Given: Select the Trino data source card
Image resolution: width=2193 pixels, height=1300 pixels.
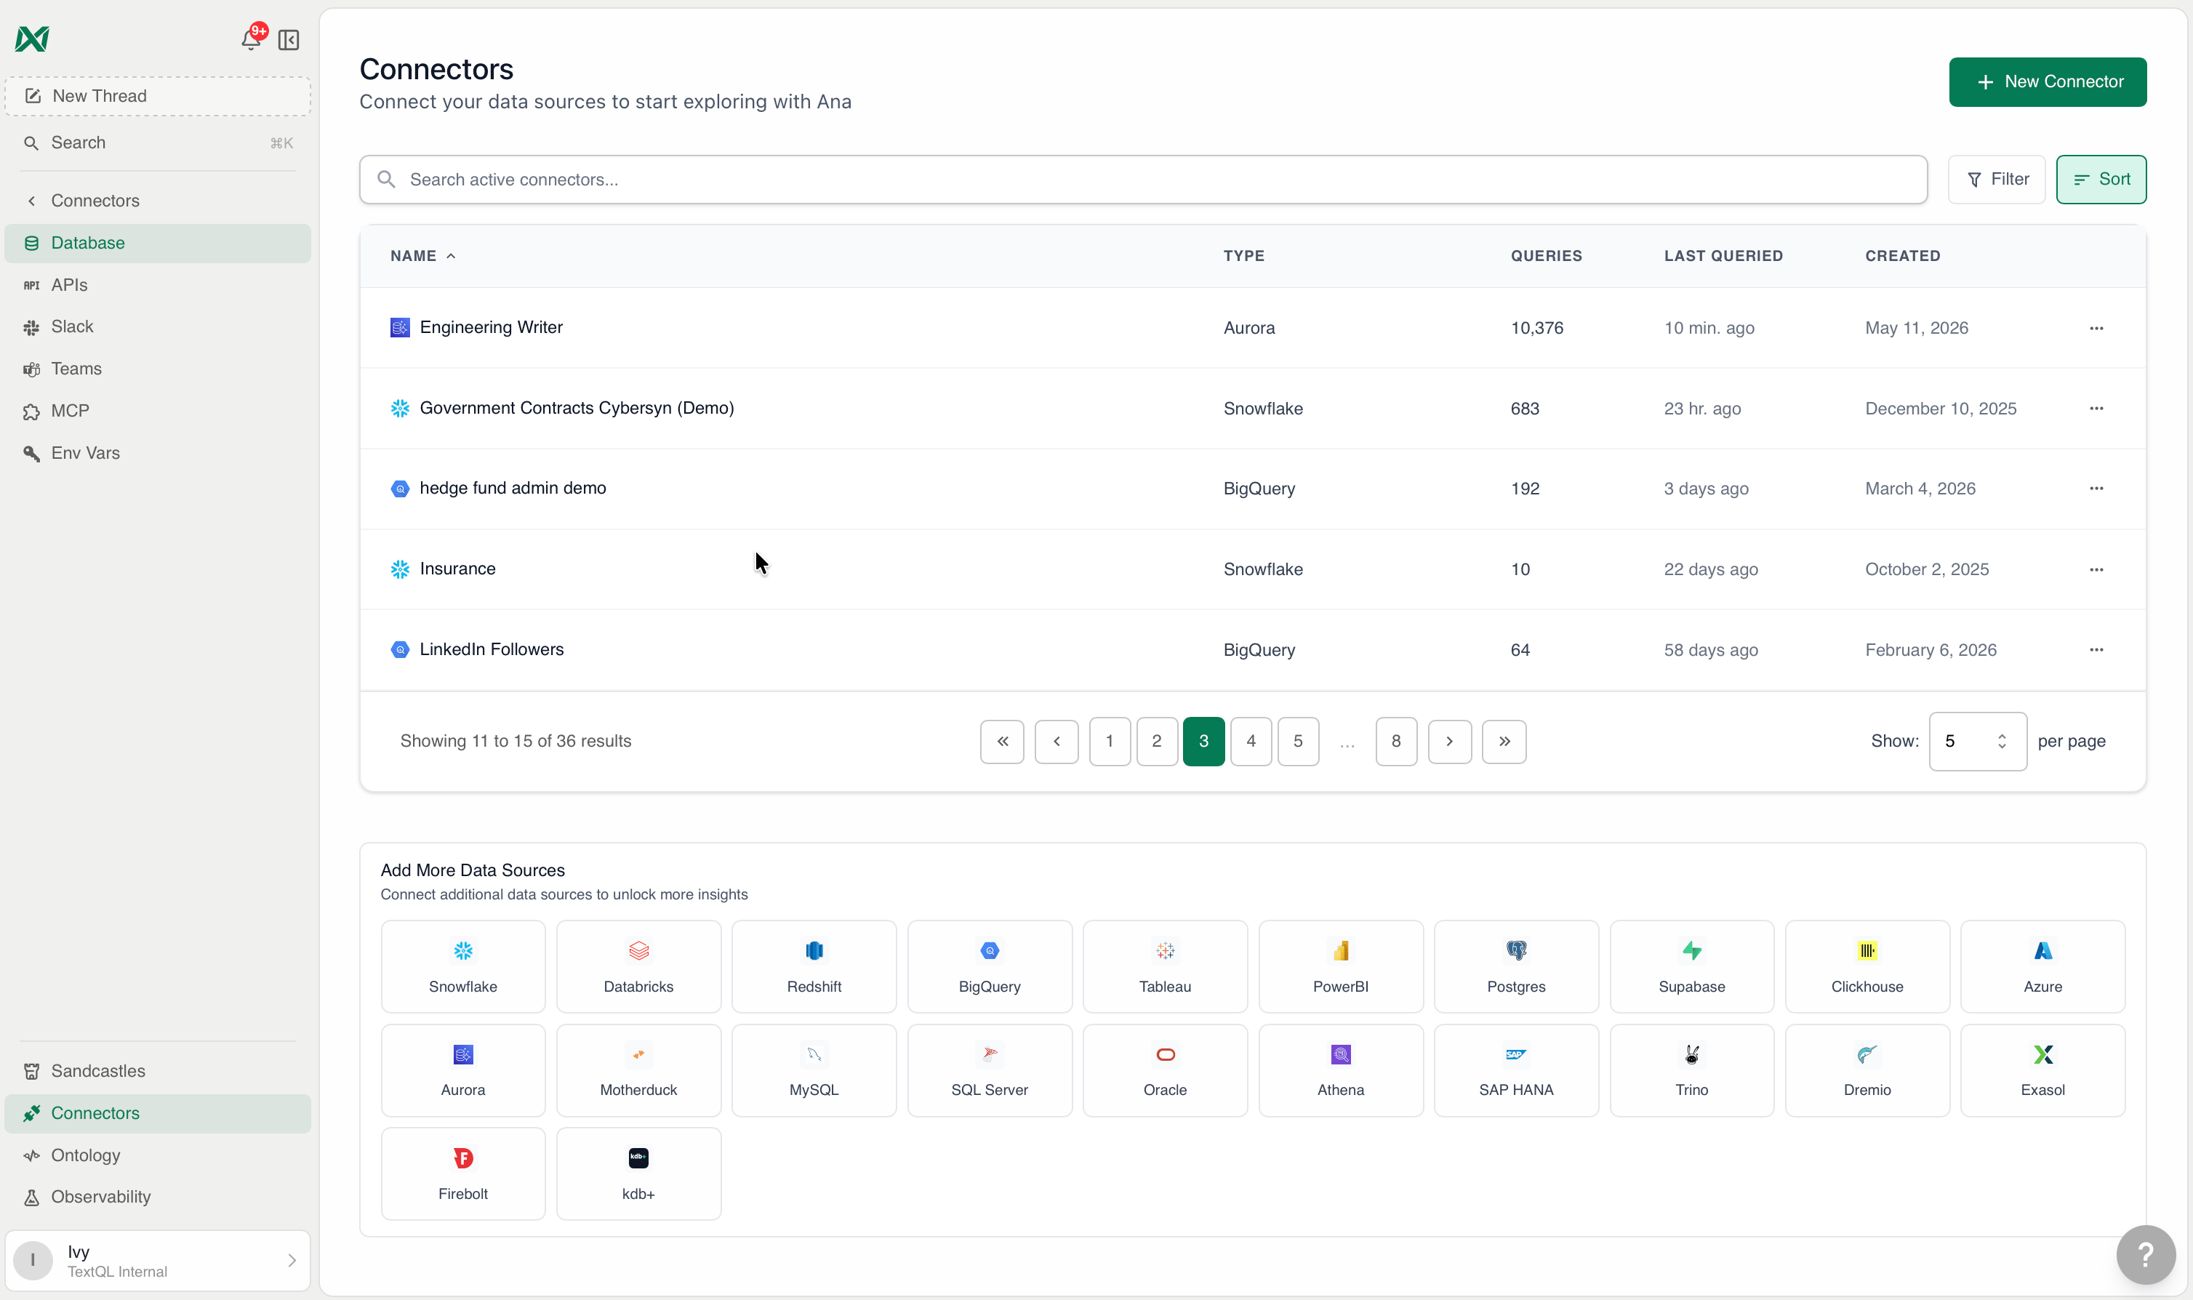Looking at the screenshot, I should [x=1691, y=1070].
